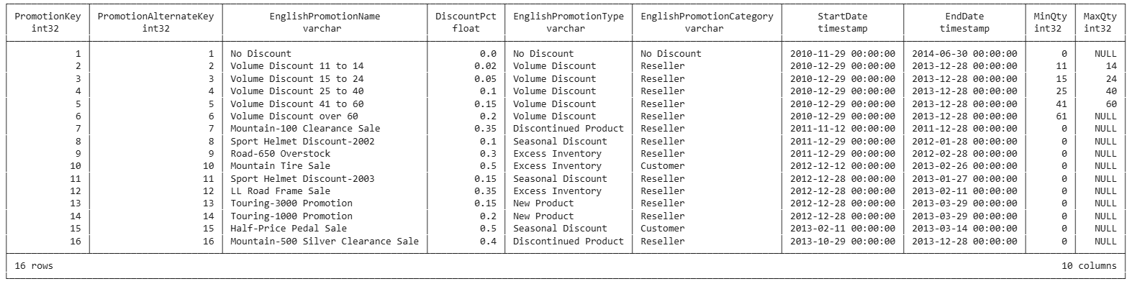Select the Road-650 Overstock promotion name
The image size is (1132, 289).
[x=280, y=154]
